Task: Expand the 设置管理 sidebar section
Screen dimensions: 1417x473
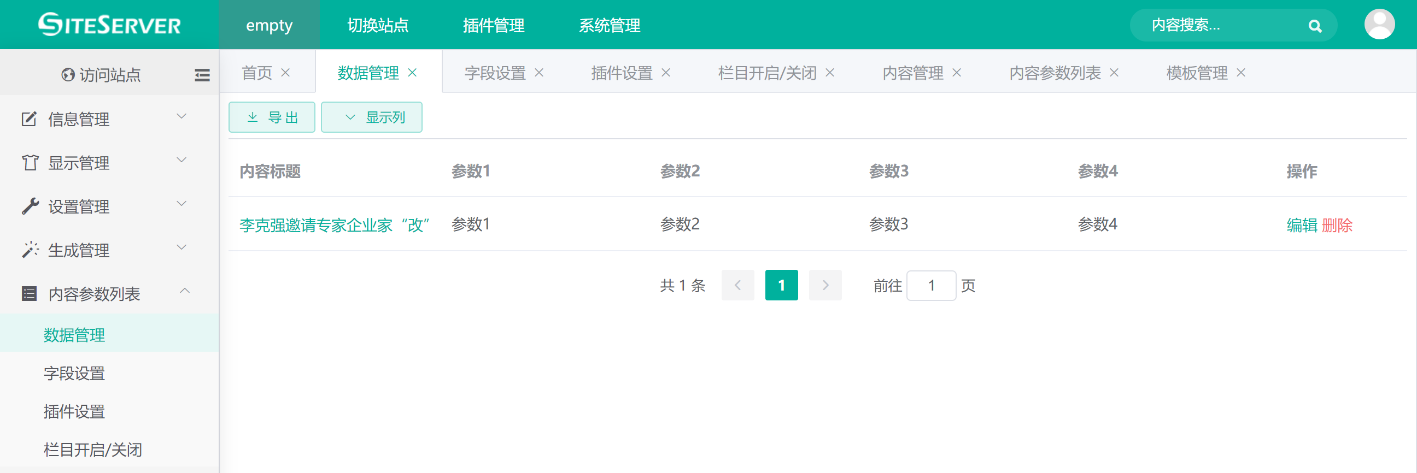Action: coord(104,206)
